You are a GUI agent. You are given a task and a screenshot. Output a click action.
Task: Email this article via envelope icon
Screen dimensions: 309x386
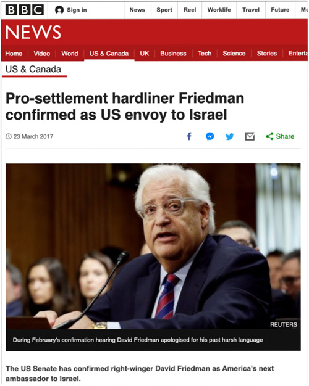tap(250, 136)
